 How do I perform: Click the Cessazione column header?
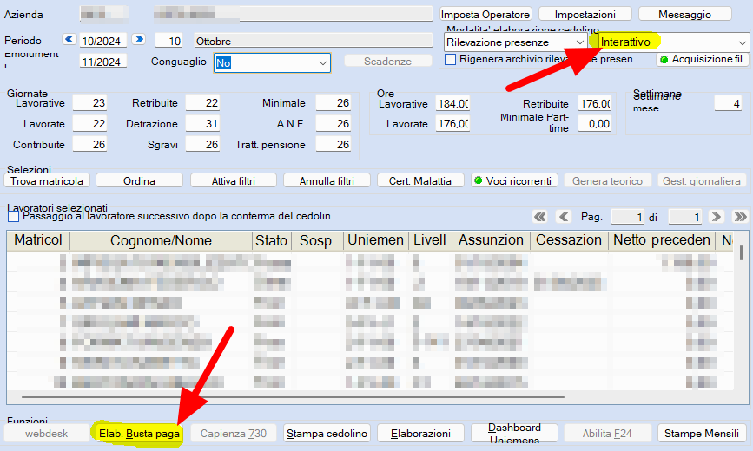click(569, 240)
